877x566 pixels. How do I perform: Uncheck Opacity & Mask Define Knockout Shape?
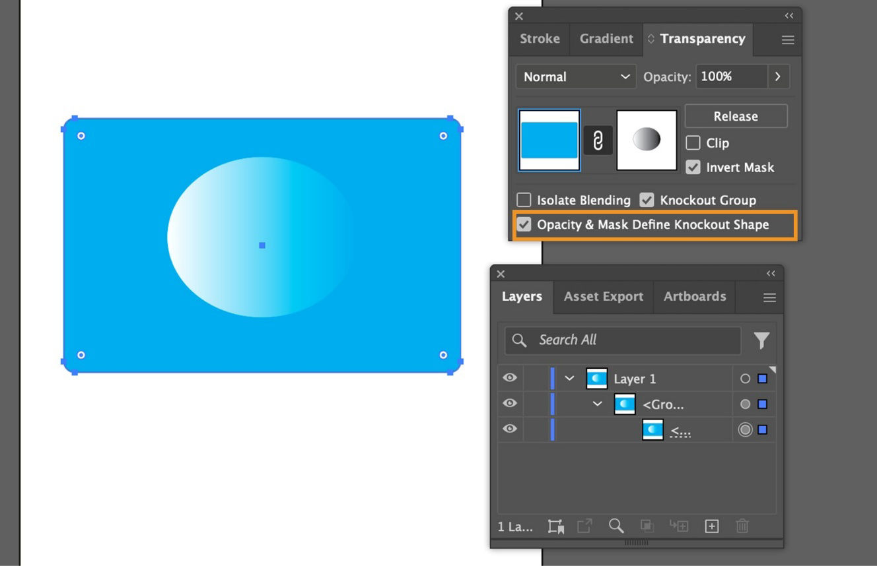click(524, 224)
